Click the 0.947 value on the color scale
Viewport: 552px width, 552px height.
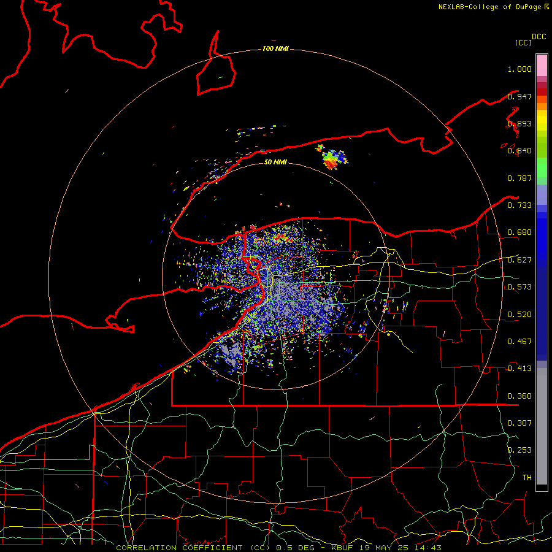click(x=519, y=96)
